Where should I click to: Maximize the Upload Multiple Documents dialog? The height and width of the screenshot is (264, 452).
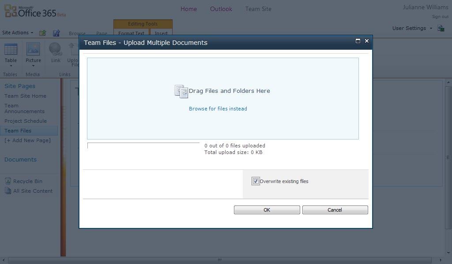pos(358,41)
